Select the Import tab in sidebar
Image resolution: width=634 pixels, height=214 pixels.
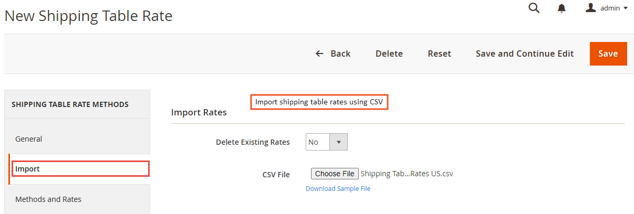[x=79, y=169]
